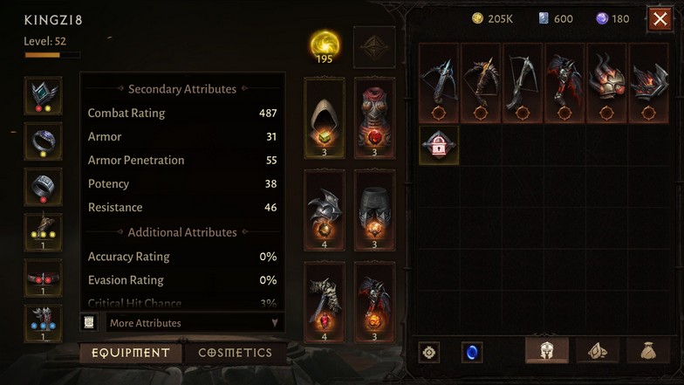Open the pants equipment slot

tap(374, 210)
